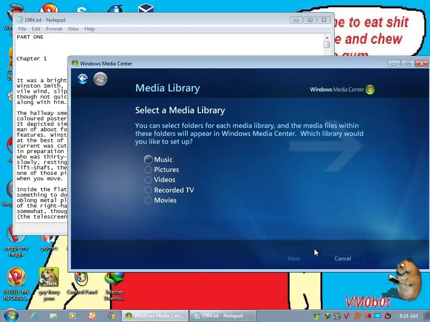Image resolution: width=430 pixels, height=322 pixels.
Task: Go back using the blue arrow button
Action: pyautogui.click(x=83, y=79)
